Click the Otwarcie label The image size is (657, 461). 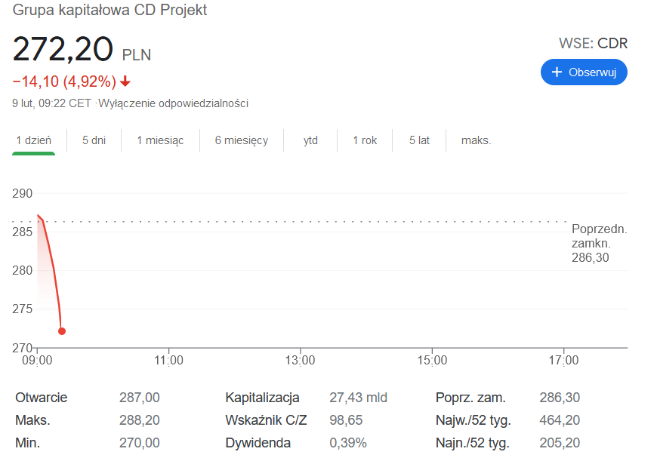pyautogui.click(x=41, y=398)
